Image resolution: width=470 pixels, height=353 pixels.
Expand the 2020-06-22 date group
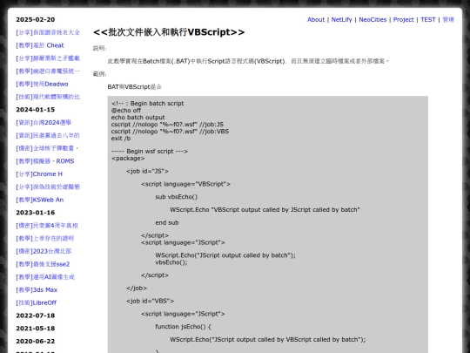[x=36, y=342]
